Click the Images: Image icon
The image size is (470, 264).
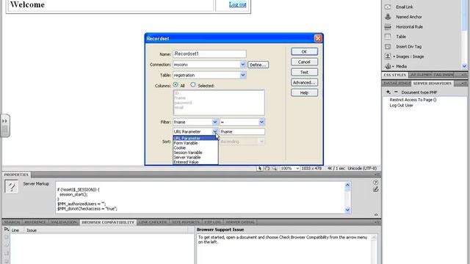point(388,56)
